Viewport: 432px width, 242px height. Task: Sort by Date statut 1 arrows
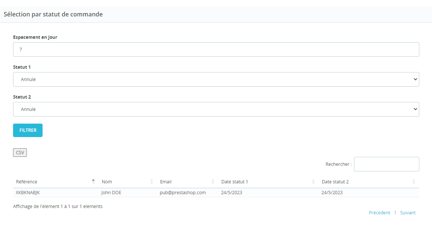(313, 181)
